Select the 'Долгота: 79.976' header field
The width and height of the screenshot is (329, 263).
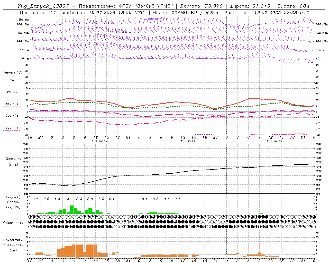tap(202, 6)
